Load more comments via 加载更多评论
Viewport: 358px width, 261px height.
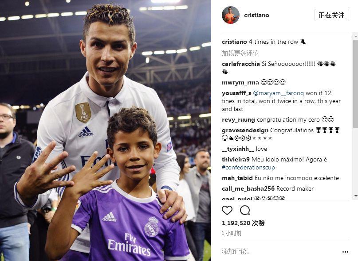pyautogui.click(x=240, y=53)
